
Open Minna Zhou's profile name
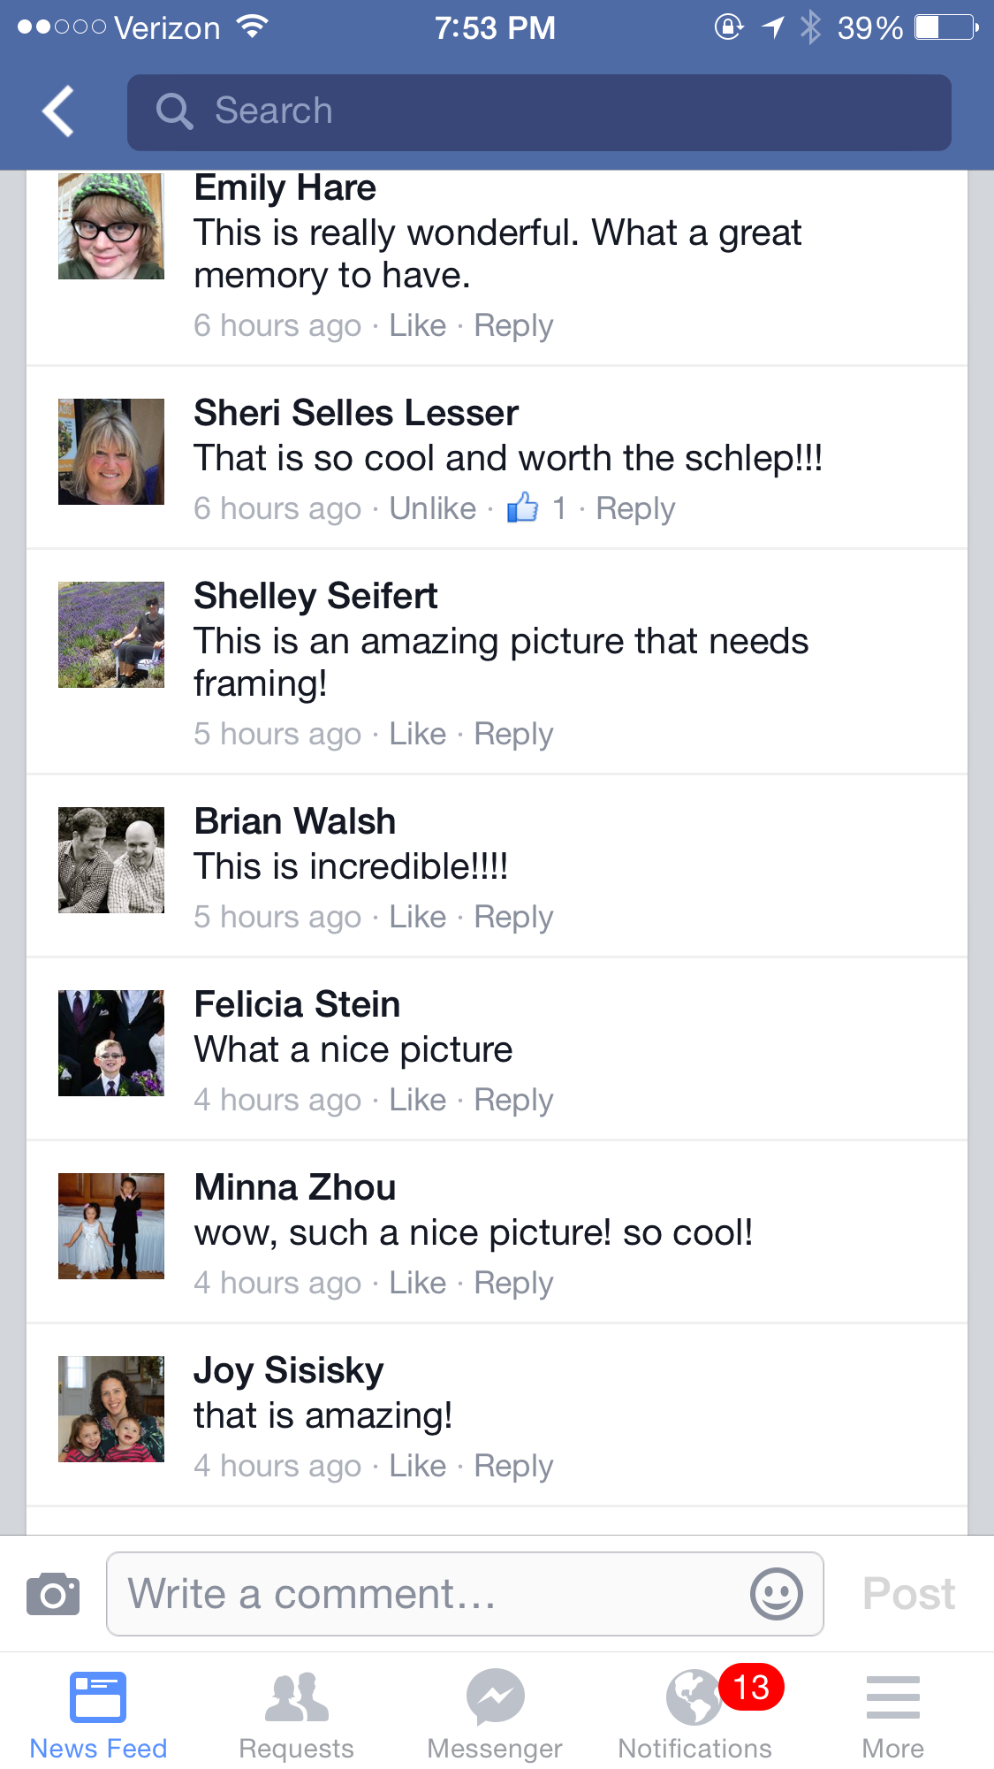(295, 1187)
